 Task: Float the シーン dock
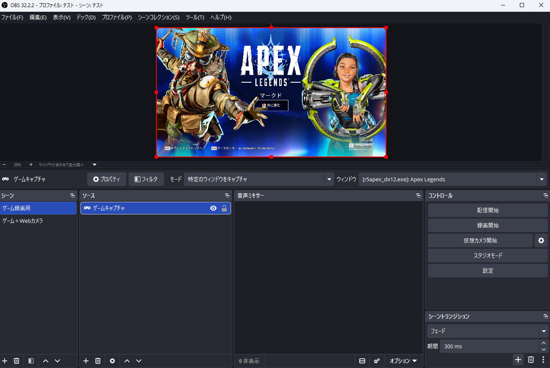73,196
